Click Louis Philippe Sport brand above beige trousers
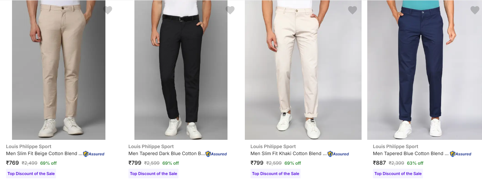The width and height of the screenshot is (482, 181). [x=29, y=146]
